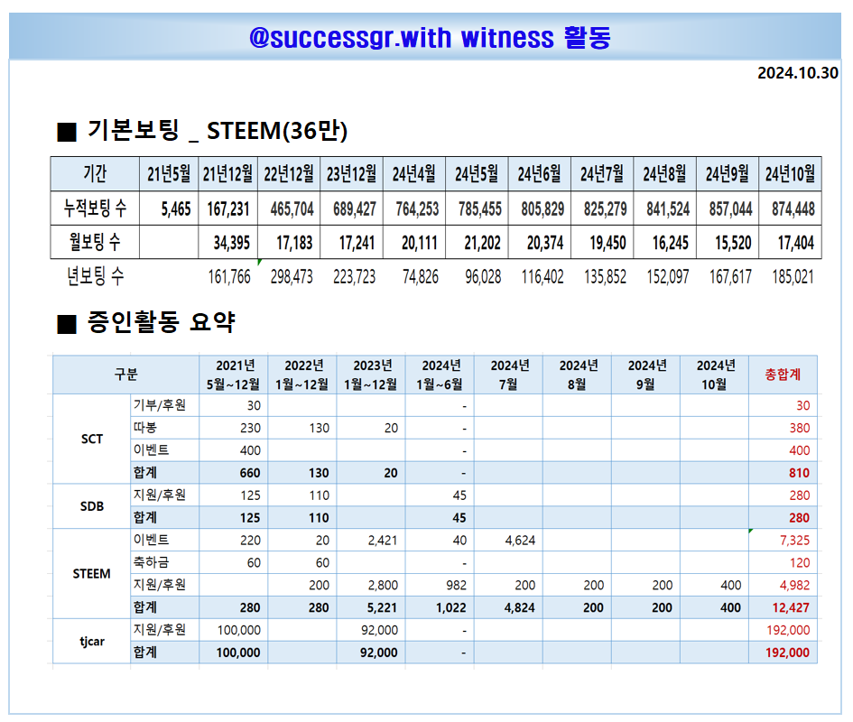Select the '24년10월' column header
The height and width of the screenshot is (722, 853).
pyautogui.click(x=791, y=174)
